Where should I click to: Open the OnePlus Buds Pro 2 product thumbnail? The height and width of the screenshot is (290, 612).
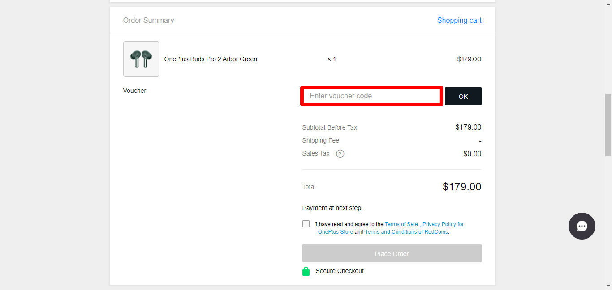point(141,59)
